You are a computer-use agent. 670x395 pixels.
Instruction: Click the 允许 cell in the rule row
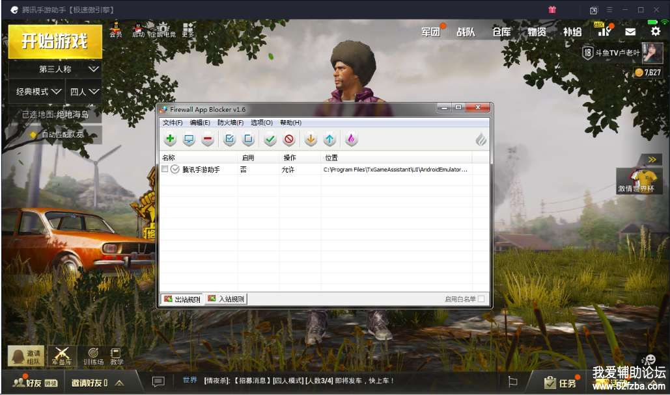[288, 170]
